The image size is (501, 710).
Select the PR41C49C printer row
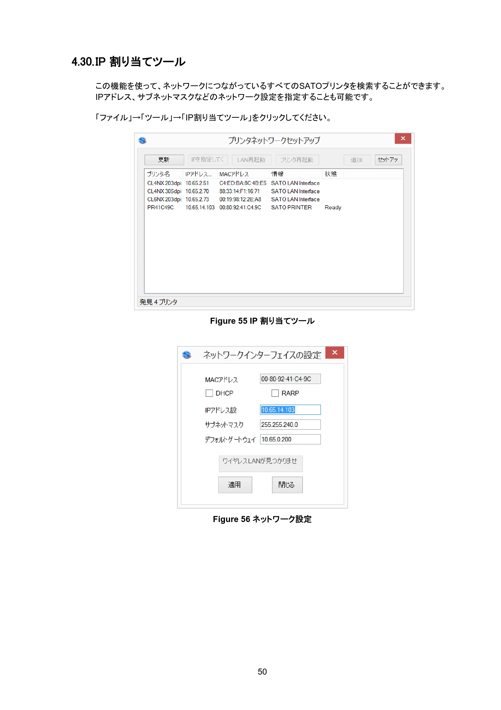pos(274,208)
